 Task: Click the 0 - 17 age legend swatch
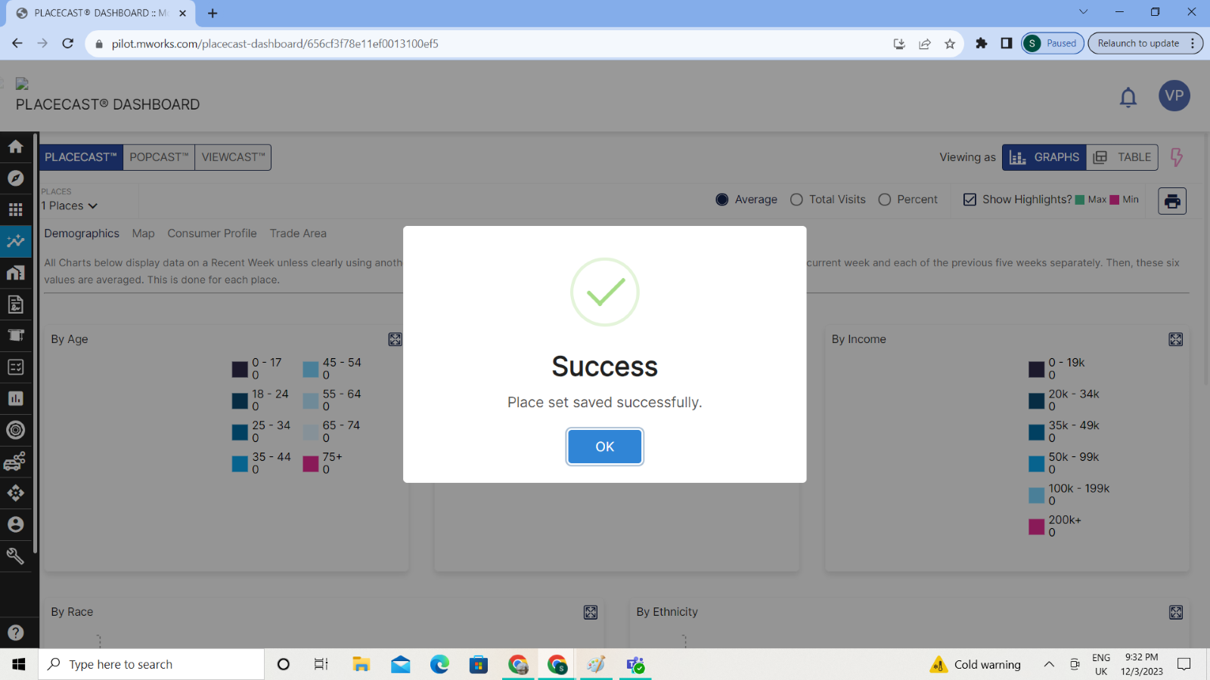point(240,369)
